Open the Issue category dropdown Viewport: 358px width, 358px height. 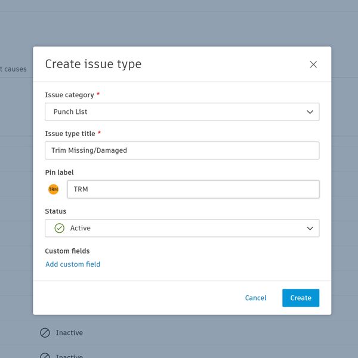182,112
